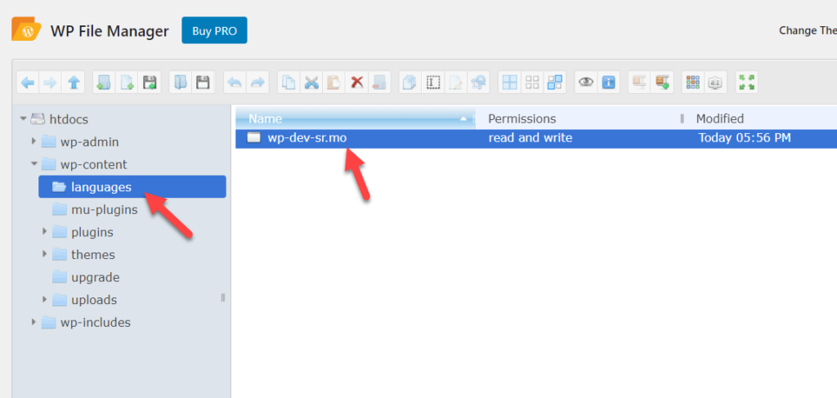The width and height of the screenshot is (837, 398).
Task: Click the Back navigation arrow
Action: coord(28,83)
